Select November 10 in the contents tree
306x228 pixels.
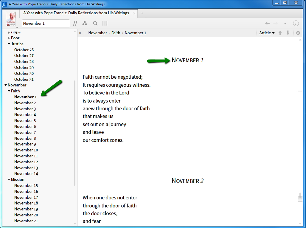(x=26, y=150)
